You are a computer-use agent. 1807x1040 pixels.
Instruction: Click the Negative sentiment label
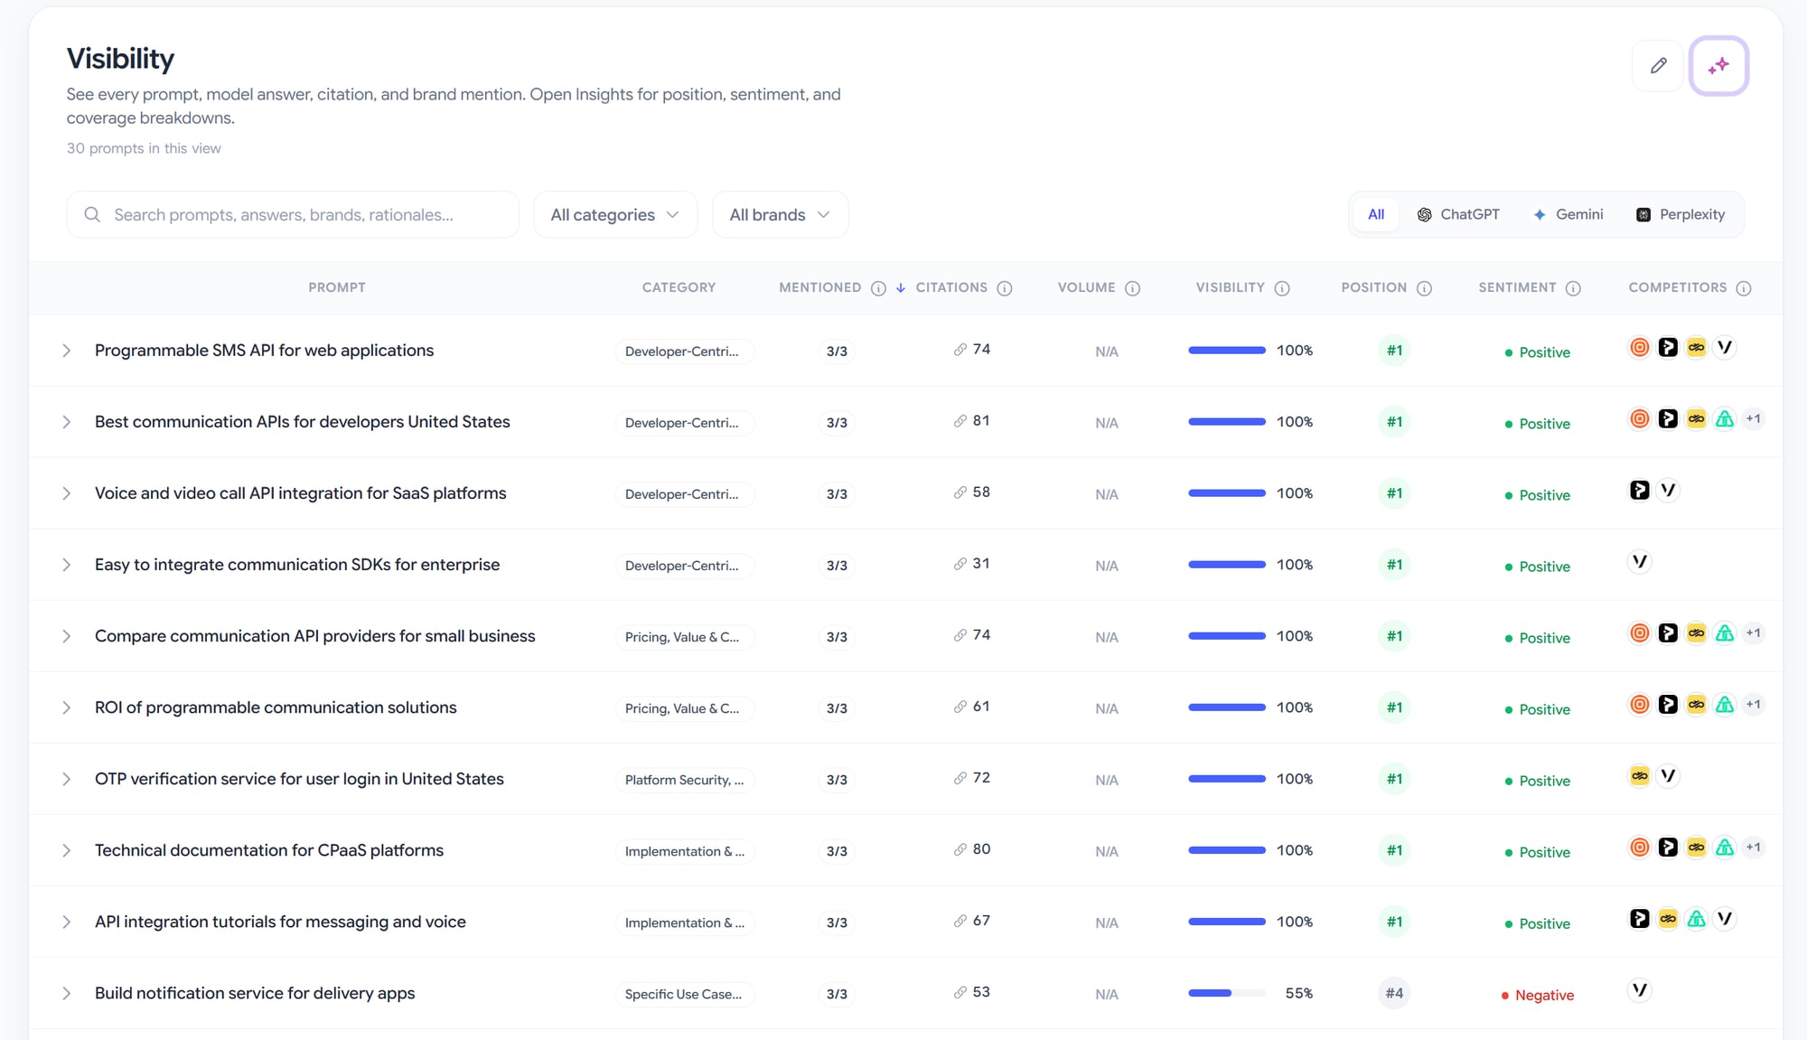tap(1538, 995)
